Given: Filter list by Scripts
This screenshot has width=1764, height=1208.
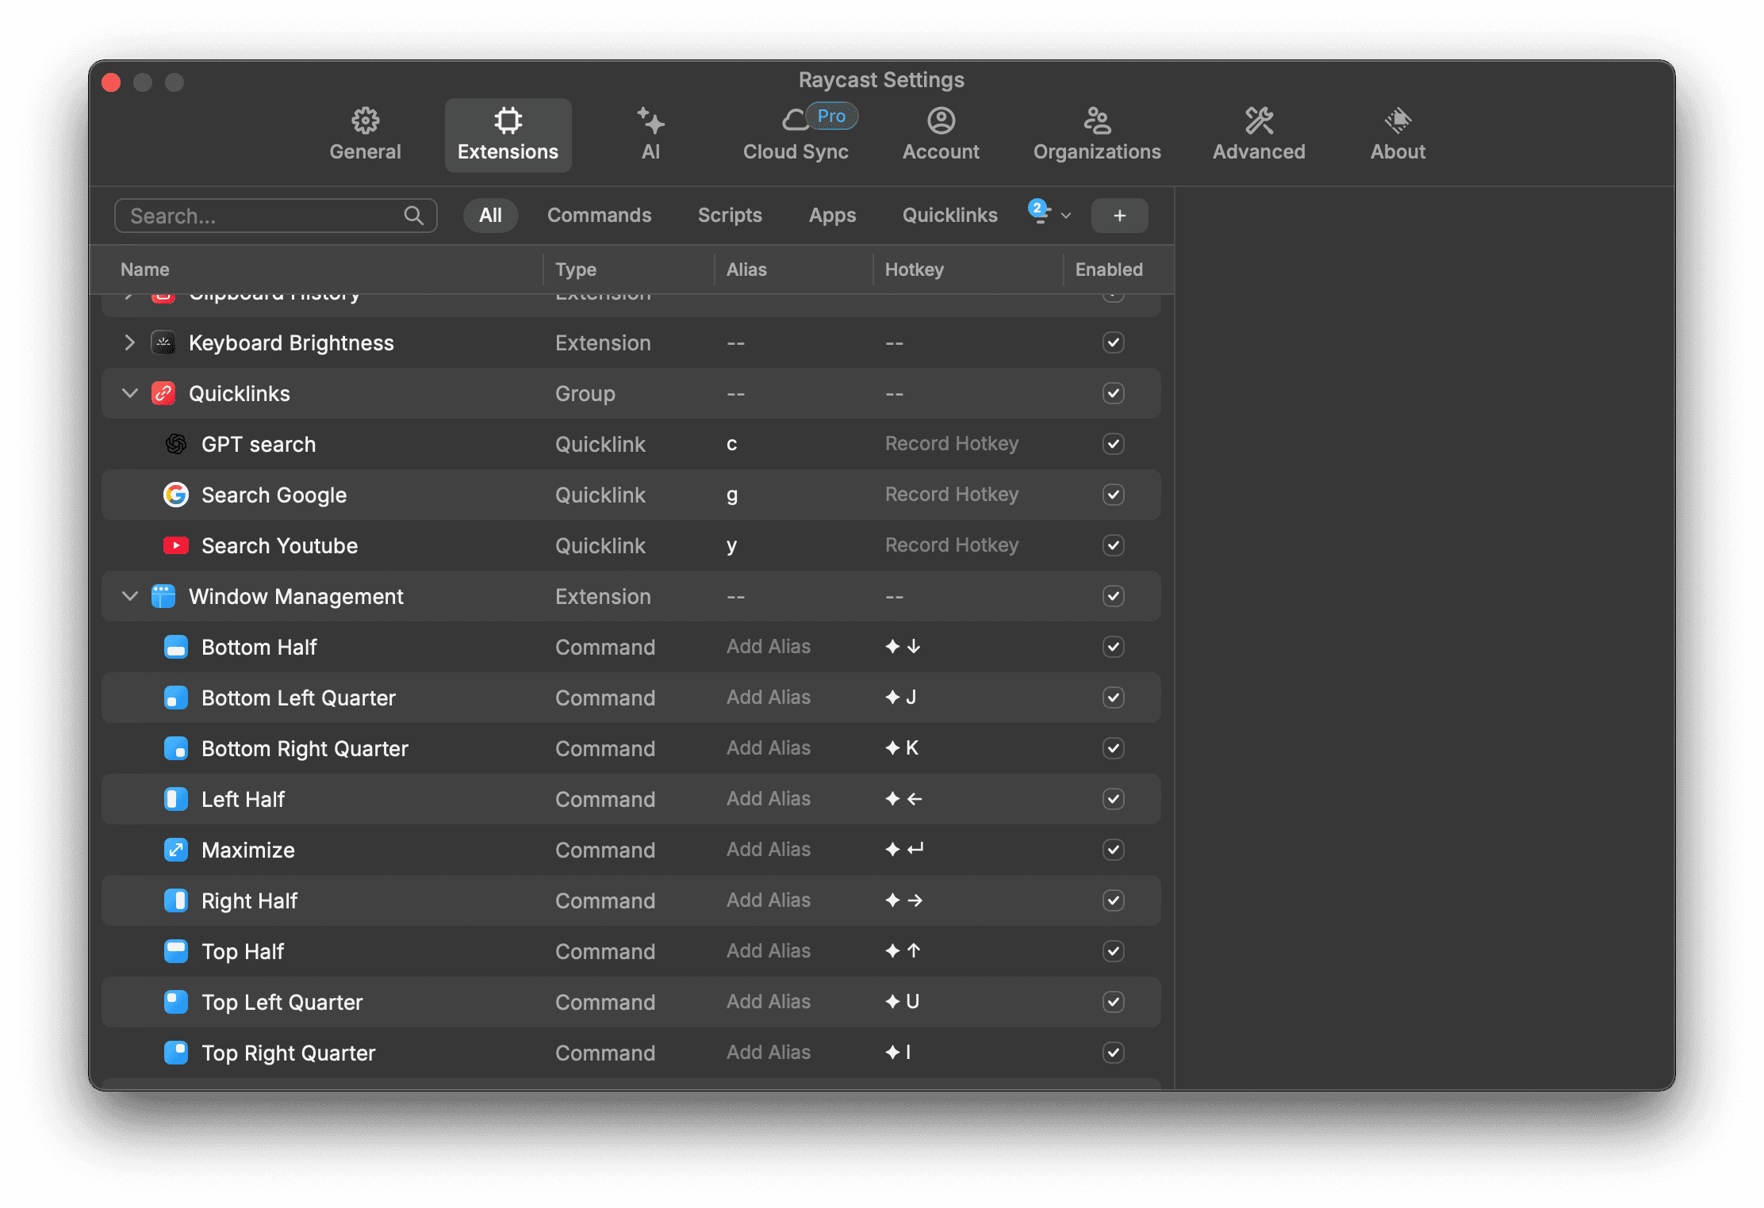Looking at the screenshot, I should click(x=730, y=216).
